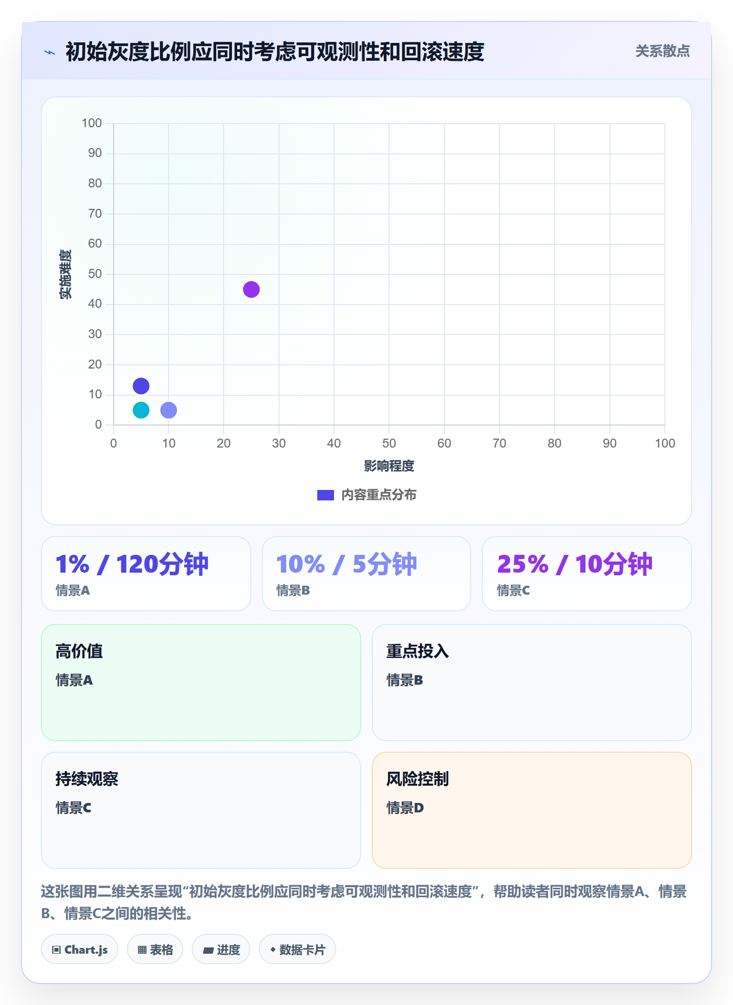Click the 10% / 5分钟 stat value

[x=347, y=564]
